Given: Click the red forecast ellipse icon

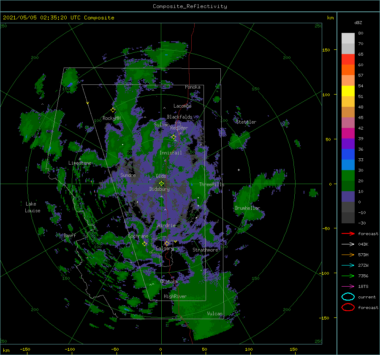Looking at the screenshot, I should [x=348, y=307].
